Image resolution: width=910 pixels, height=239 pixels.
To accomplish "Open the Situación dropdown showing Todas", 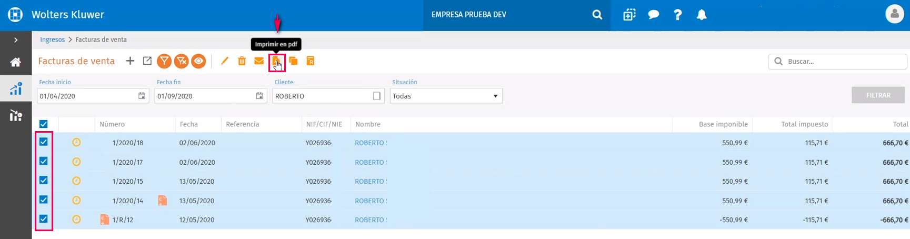I will [446, 96].
